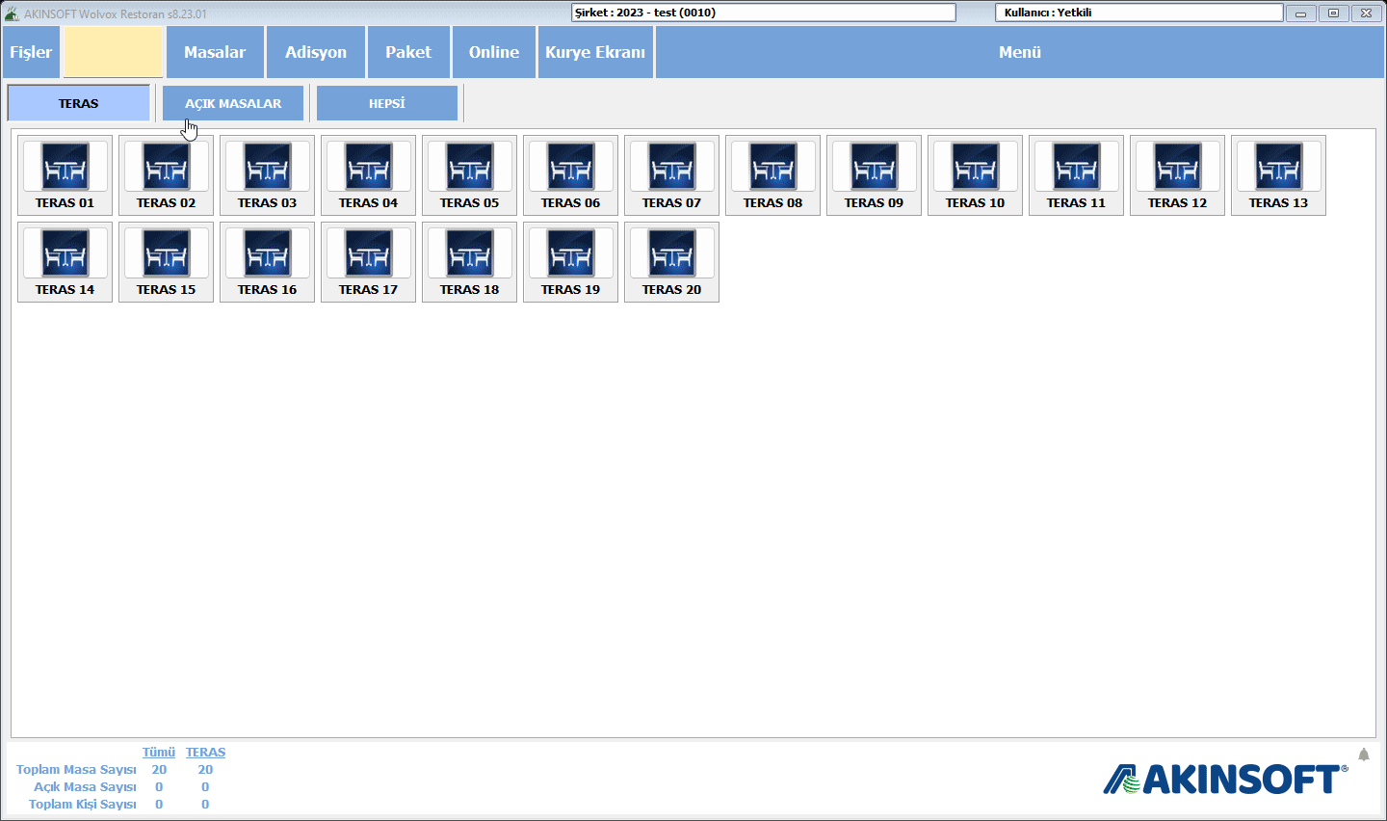This screenshot has height=821, width=1387.
Task: Open table TERAS 03
Action: 267,175
